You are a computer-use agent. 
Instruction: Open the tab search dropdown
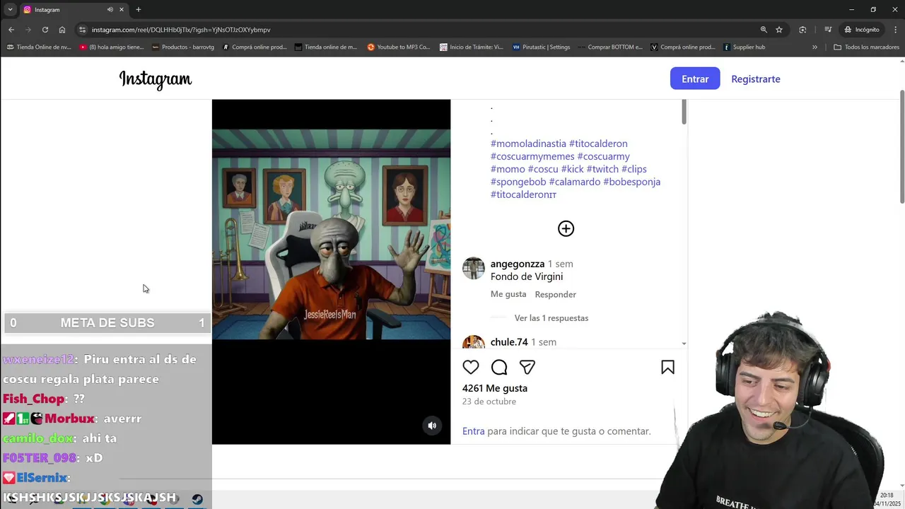click(10, 9)
